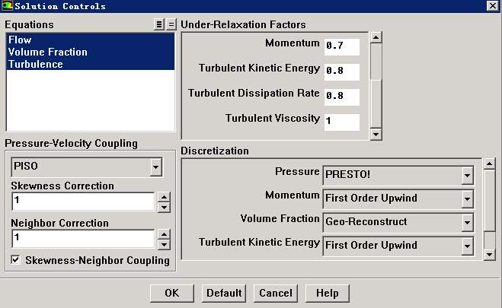Select the Volume Fraction equation
Screen dimensions: 502x308
coord(47,52)
